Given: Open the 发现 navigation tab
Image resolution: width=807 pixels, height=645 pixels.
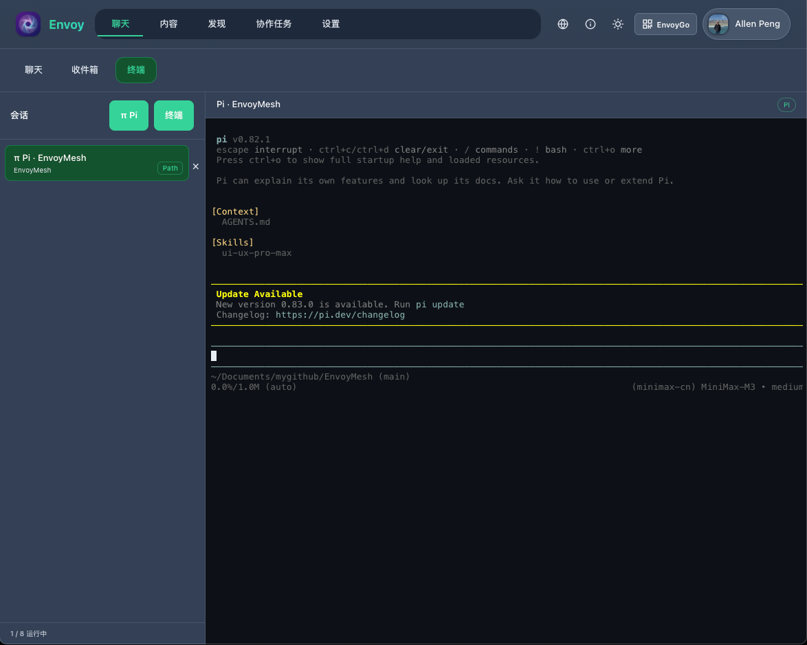Looking at the screenshot, I should (x=217, y=24).
